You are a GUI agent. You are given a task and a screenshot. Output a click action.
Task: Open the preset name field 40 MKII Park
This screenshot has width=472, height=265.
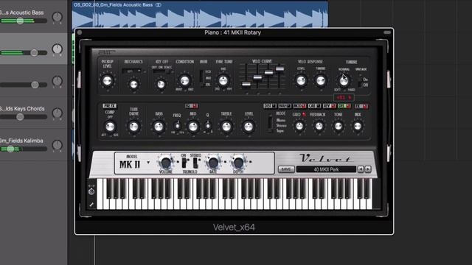click(326, 169)
